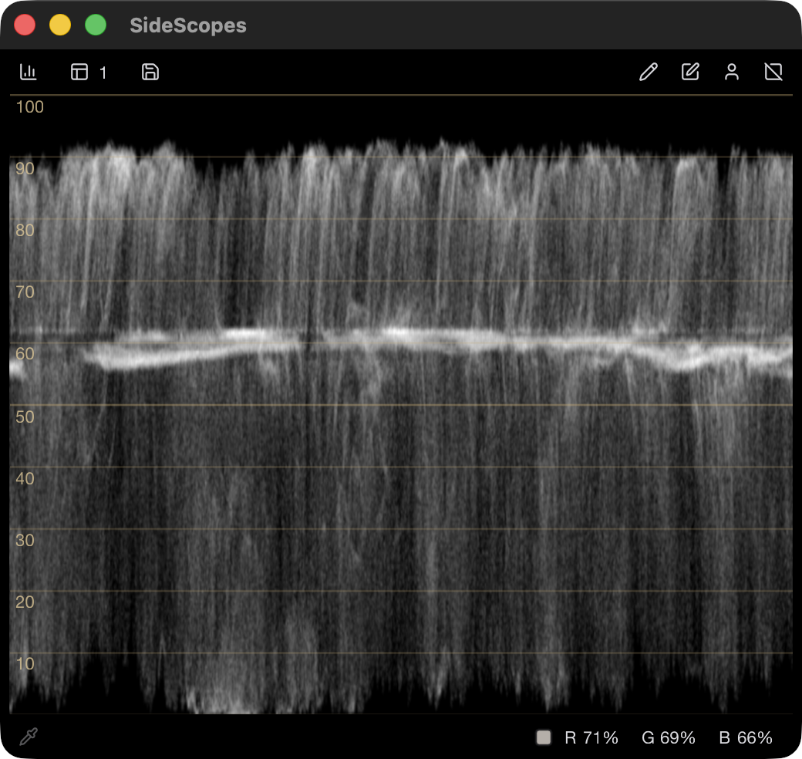
Task: Activate the eyedropper color picker
Action: [29, 737]
